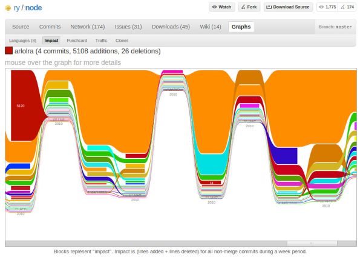
Task: Click the magenta block at graph top
Action: [x=172, y=72]
